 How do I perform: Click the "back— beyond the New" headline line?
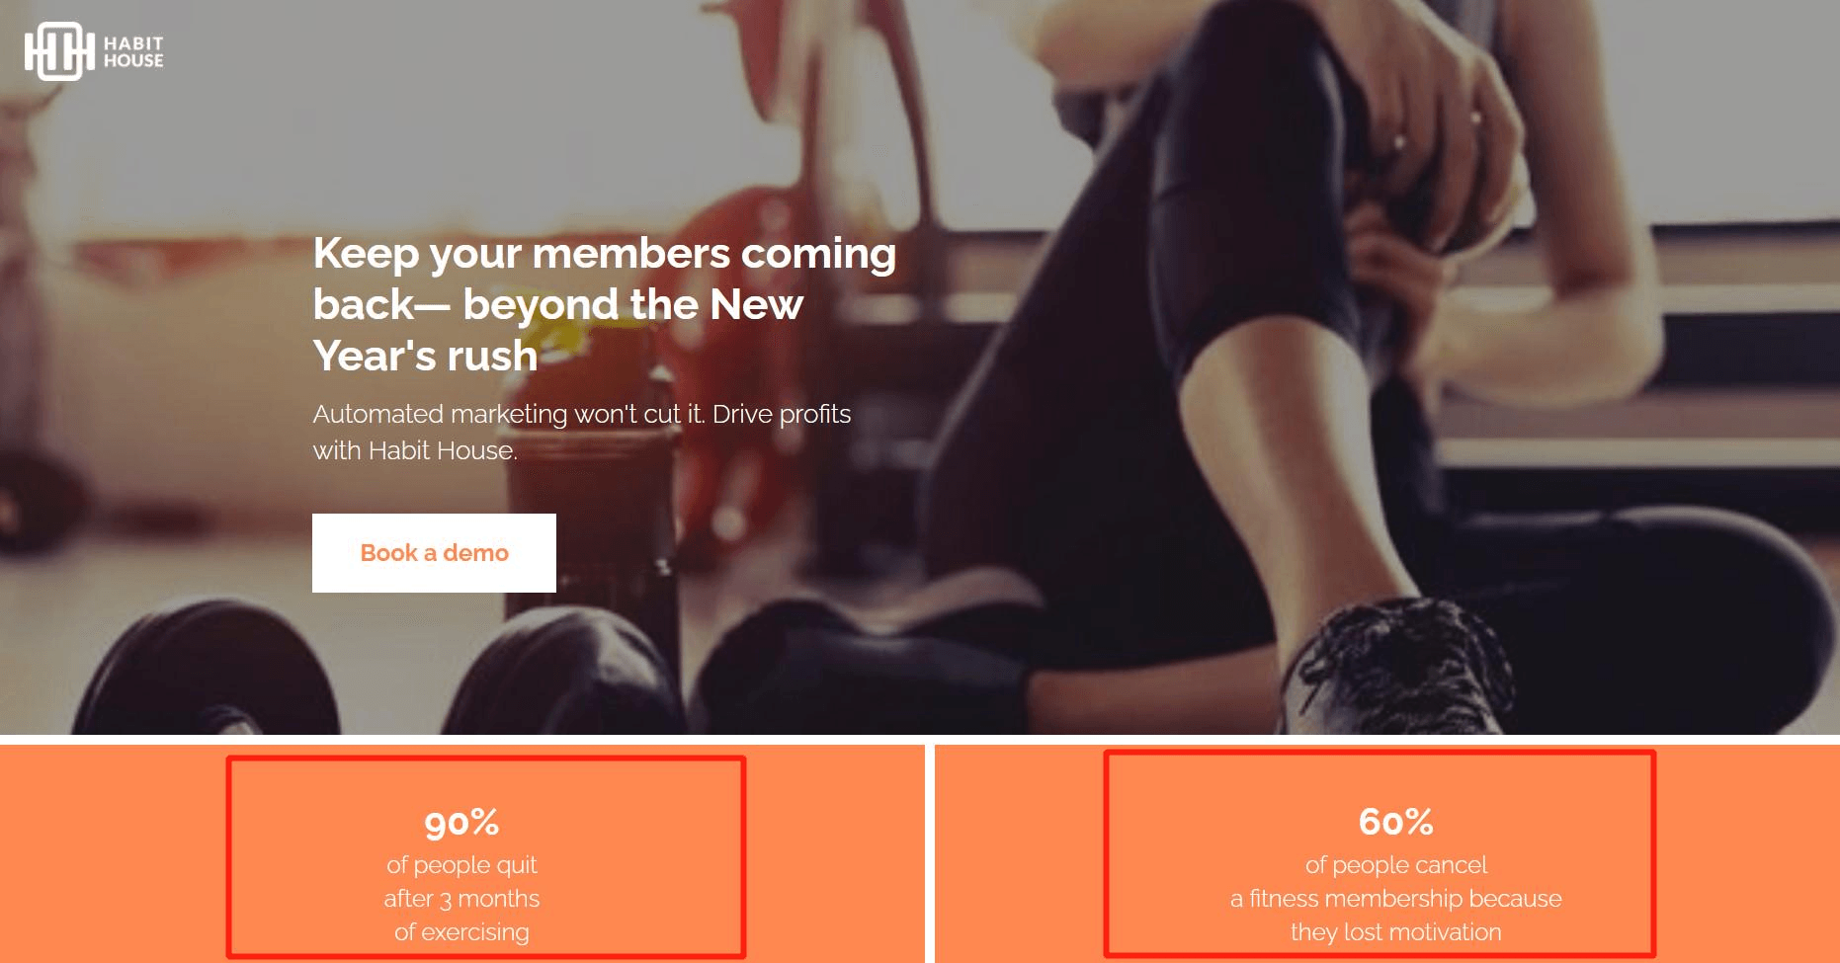coord(557,304)
